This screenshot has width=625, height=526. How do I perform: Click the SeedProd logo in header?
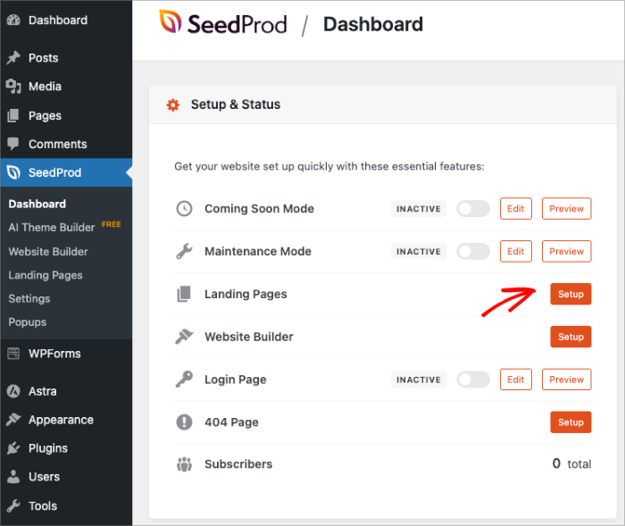[223, 22]
